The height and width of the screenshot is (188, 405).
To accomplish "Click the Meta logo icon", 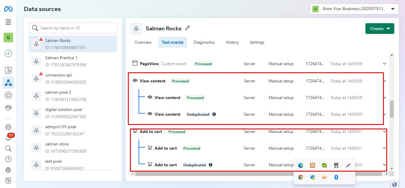I will (x=8, y=9).
